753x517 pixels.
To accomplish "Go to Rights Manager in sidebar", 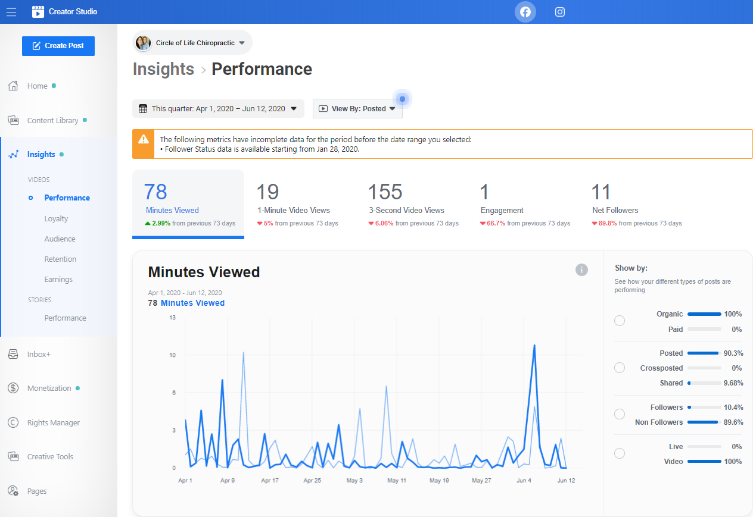I will point(53,422).
